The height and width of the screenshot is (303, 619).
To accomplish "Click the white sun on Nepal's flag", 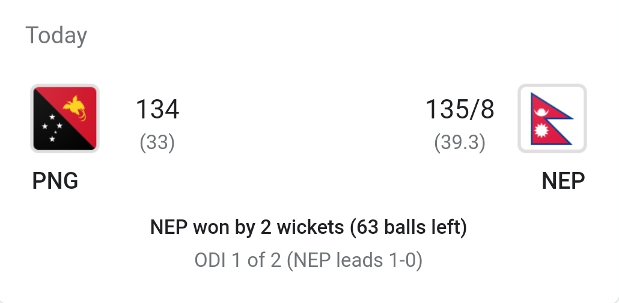I will (x=541, y=130).
